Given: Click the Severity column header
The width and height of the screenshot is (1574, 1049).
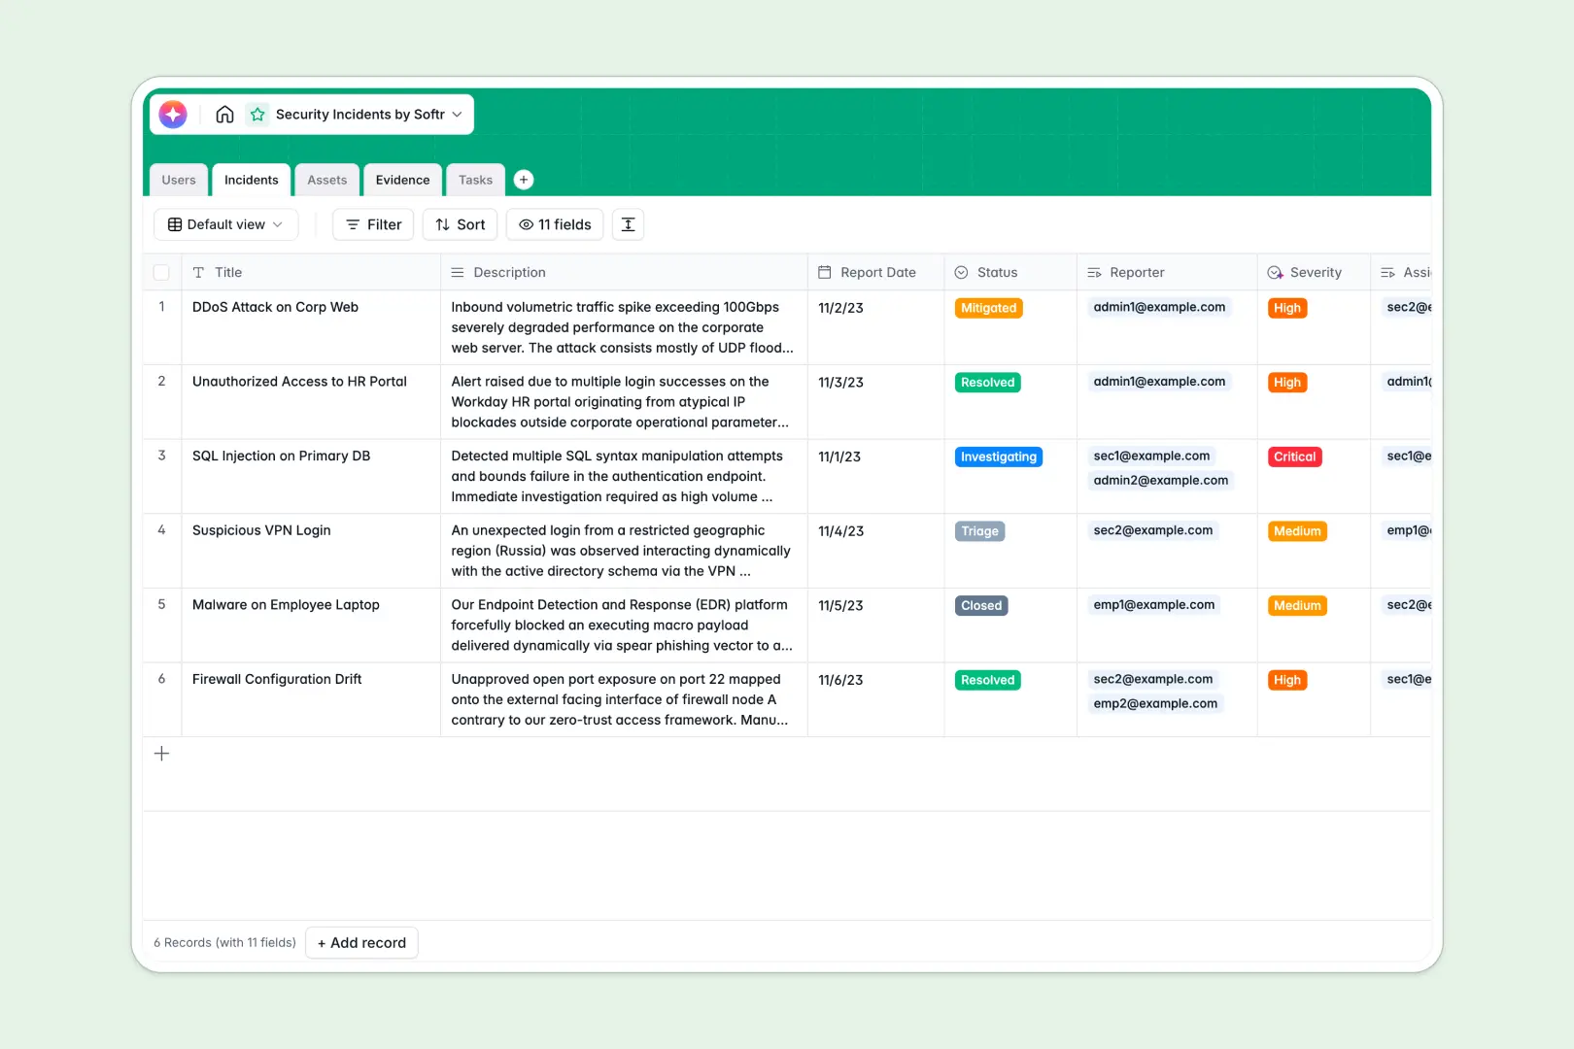Looking at the screenshot, I should click(1314, 273).
